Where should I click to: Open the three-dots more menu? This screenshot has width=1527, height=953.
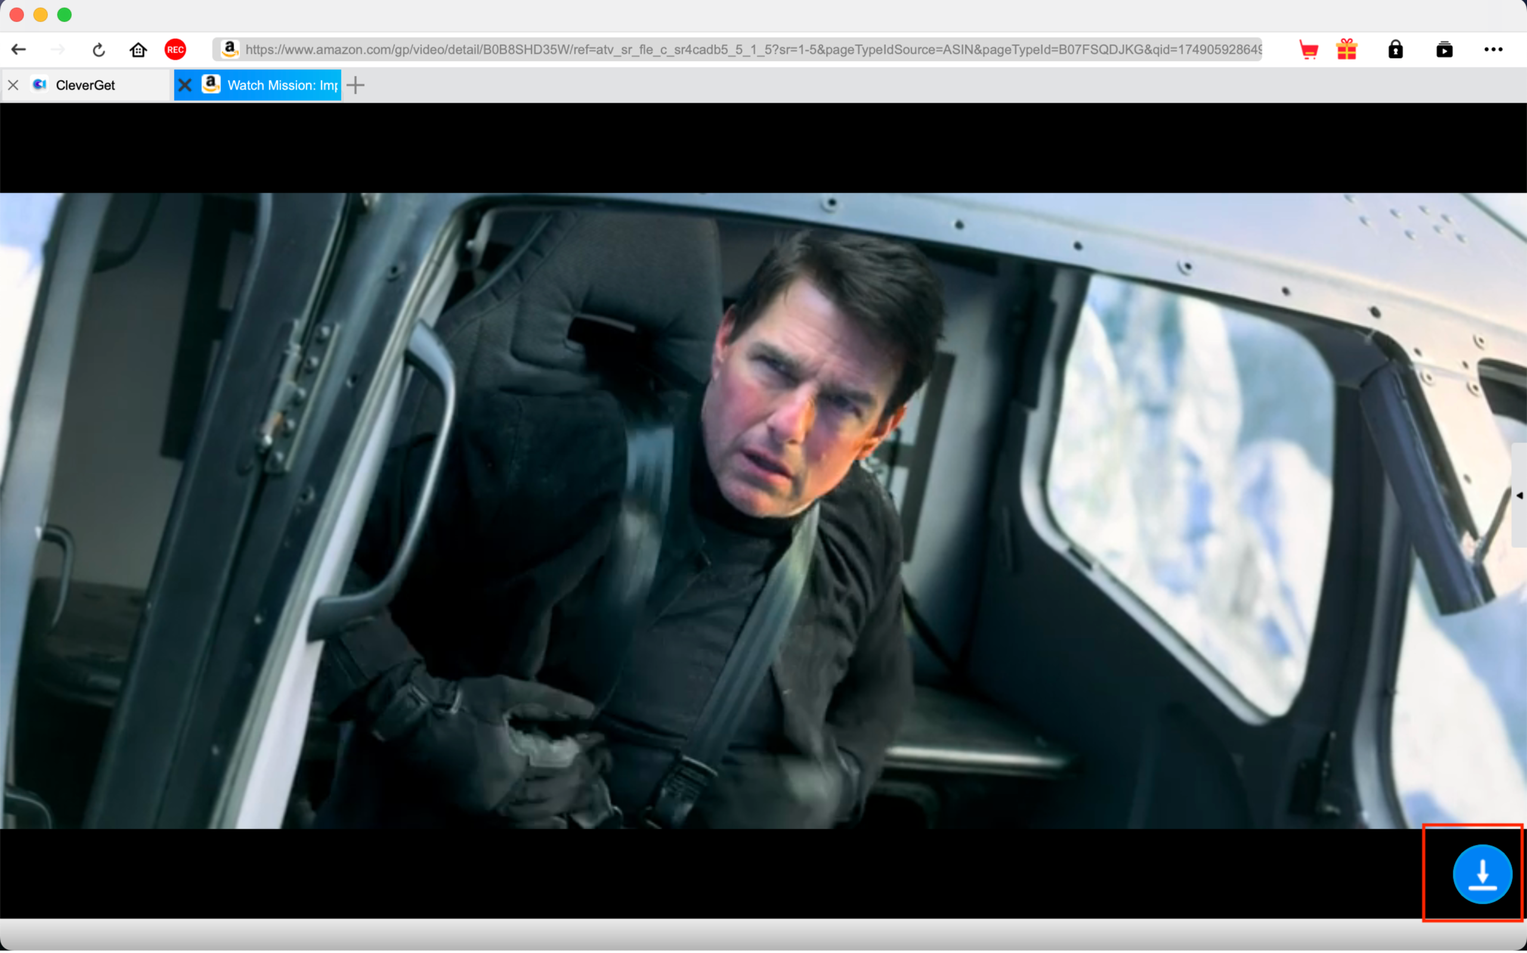pyautogui.click(x=1493, y=49)
